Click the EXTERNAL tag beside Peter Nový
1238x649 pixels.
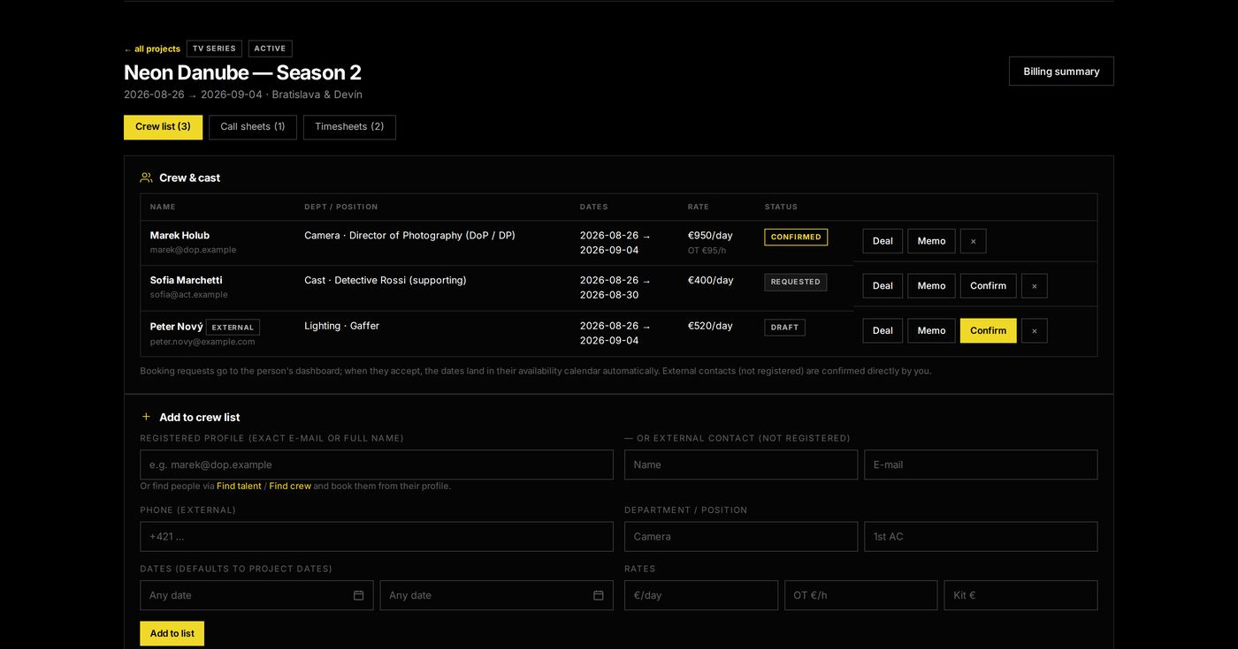(233, 328)
